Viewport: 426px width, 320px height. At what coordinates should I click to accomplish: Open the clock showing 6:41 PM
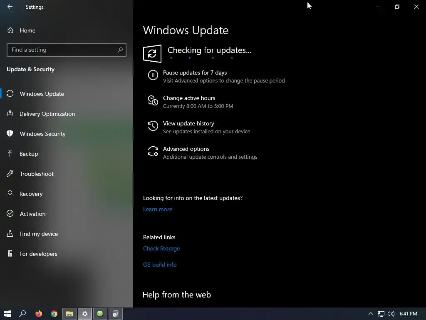point(409,314)
